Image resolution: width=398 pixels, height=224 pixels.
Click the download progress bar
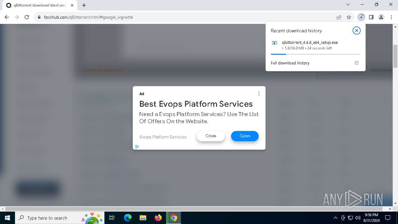[315, 54]
